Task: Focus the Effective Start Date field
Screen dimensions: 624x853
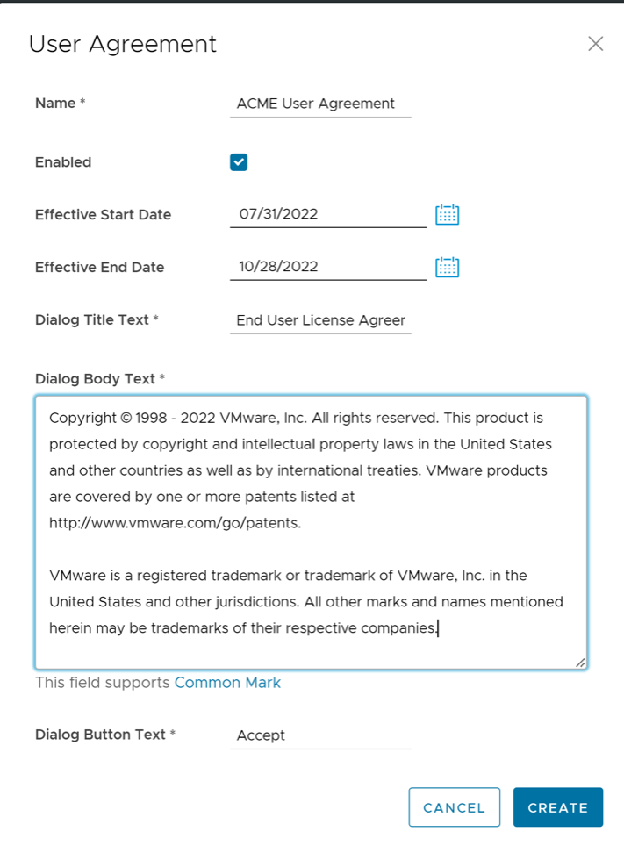Action: tap(327, 214)
